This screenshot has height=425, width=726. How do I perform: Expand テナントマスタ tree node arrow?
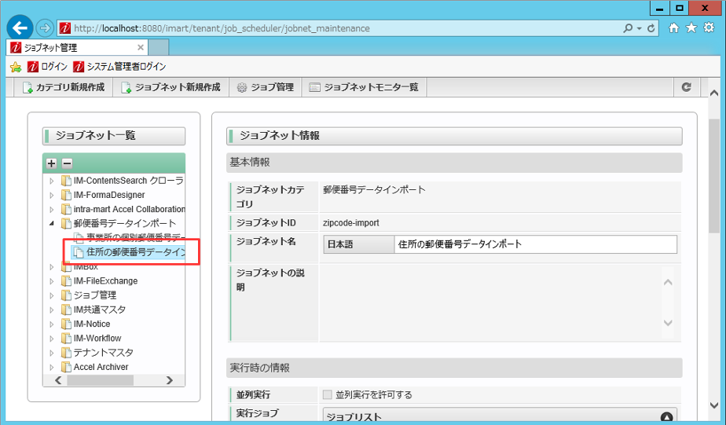click(52, 353)
